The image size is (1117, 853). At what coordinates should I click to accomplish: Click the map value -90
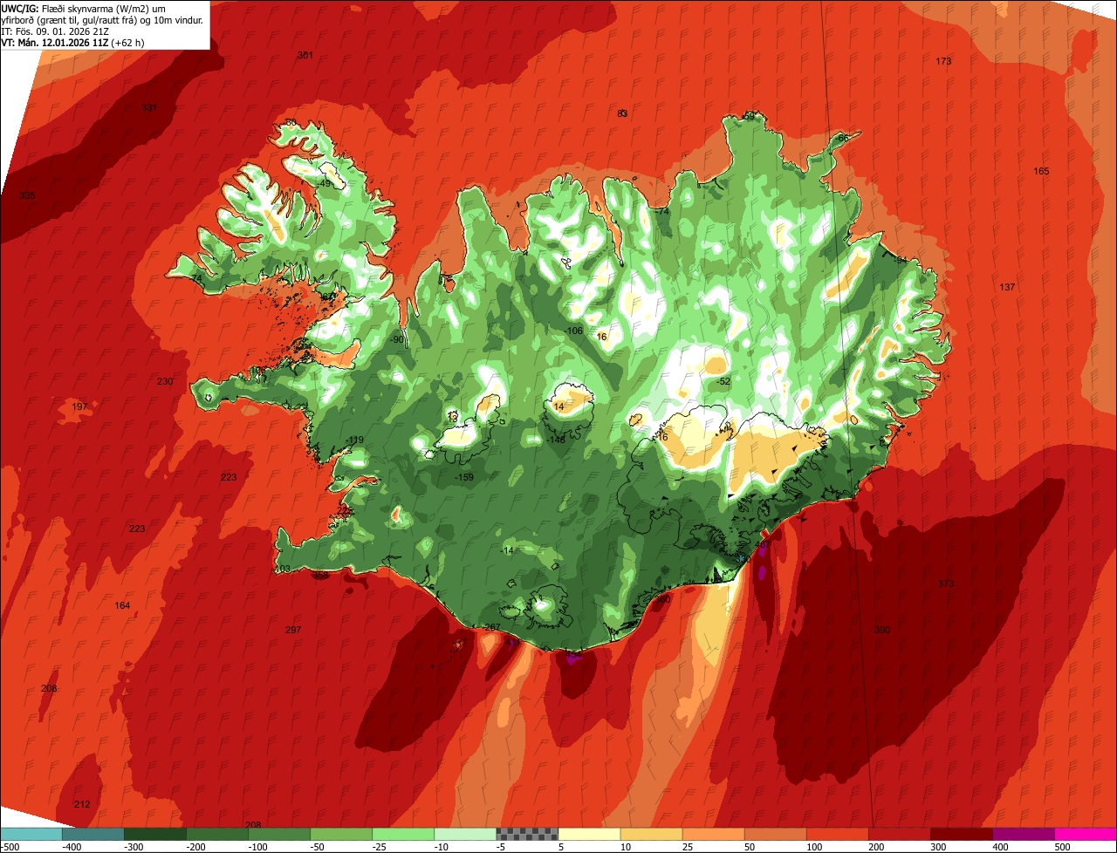tap(397, 339)
